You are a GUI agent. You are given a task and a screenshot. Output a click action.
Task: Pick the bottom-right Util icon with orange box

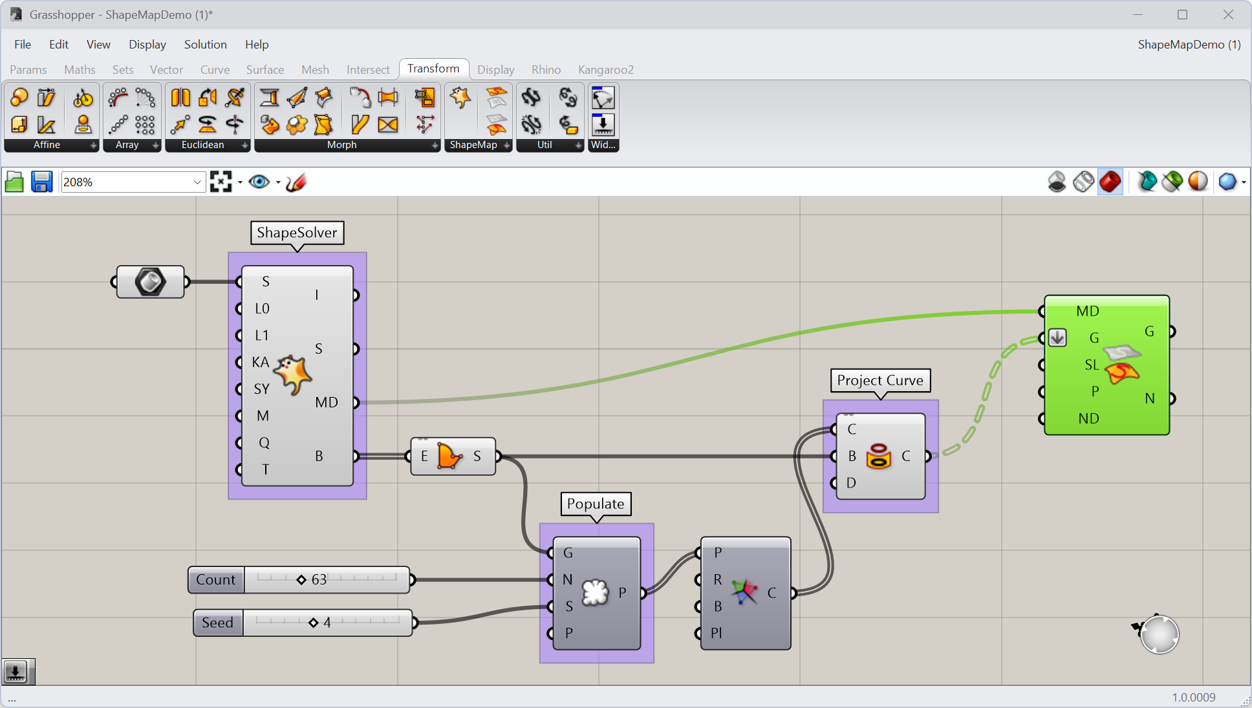[568, 124]
